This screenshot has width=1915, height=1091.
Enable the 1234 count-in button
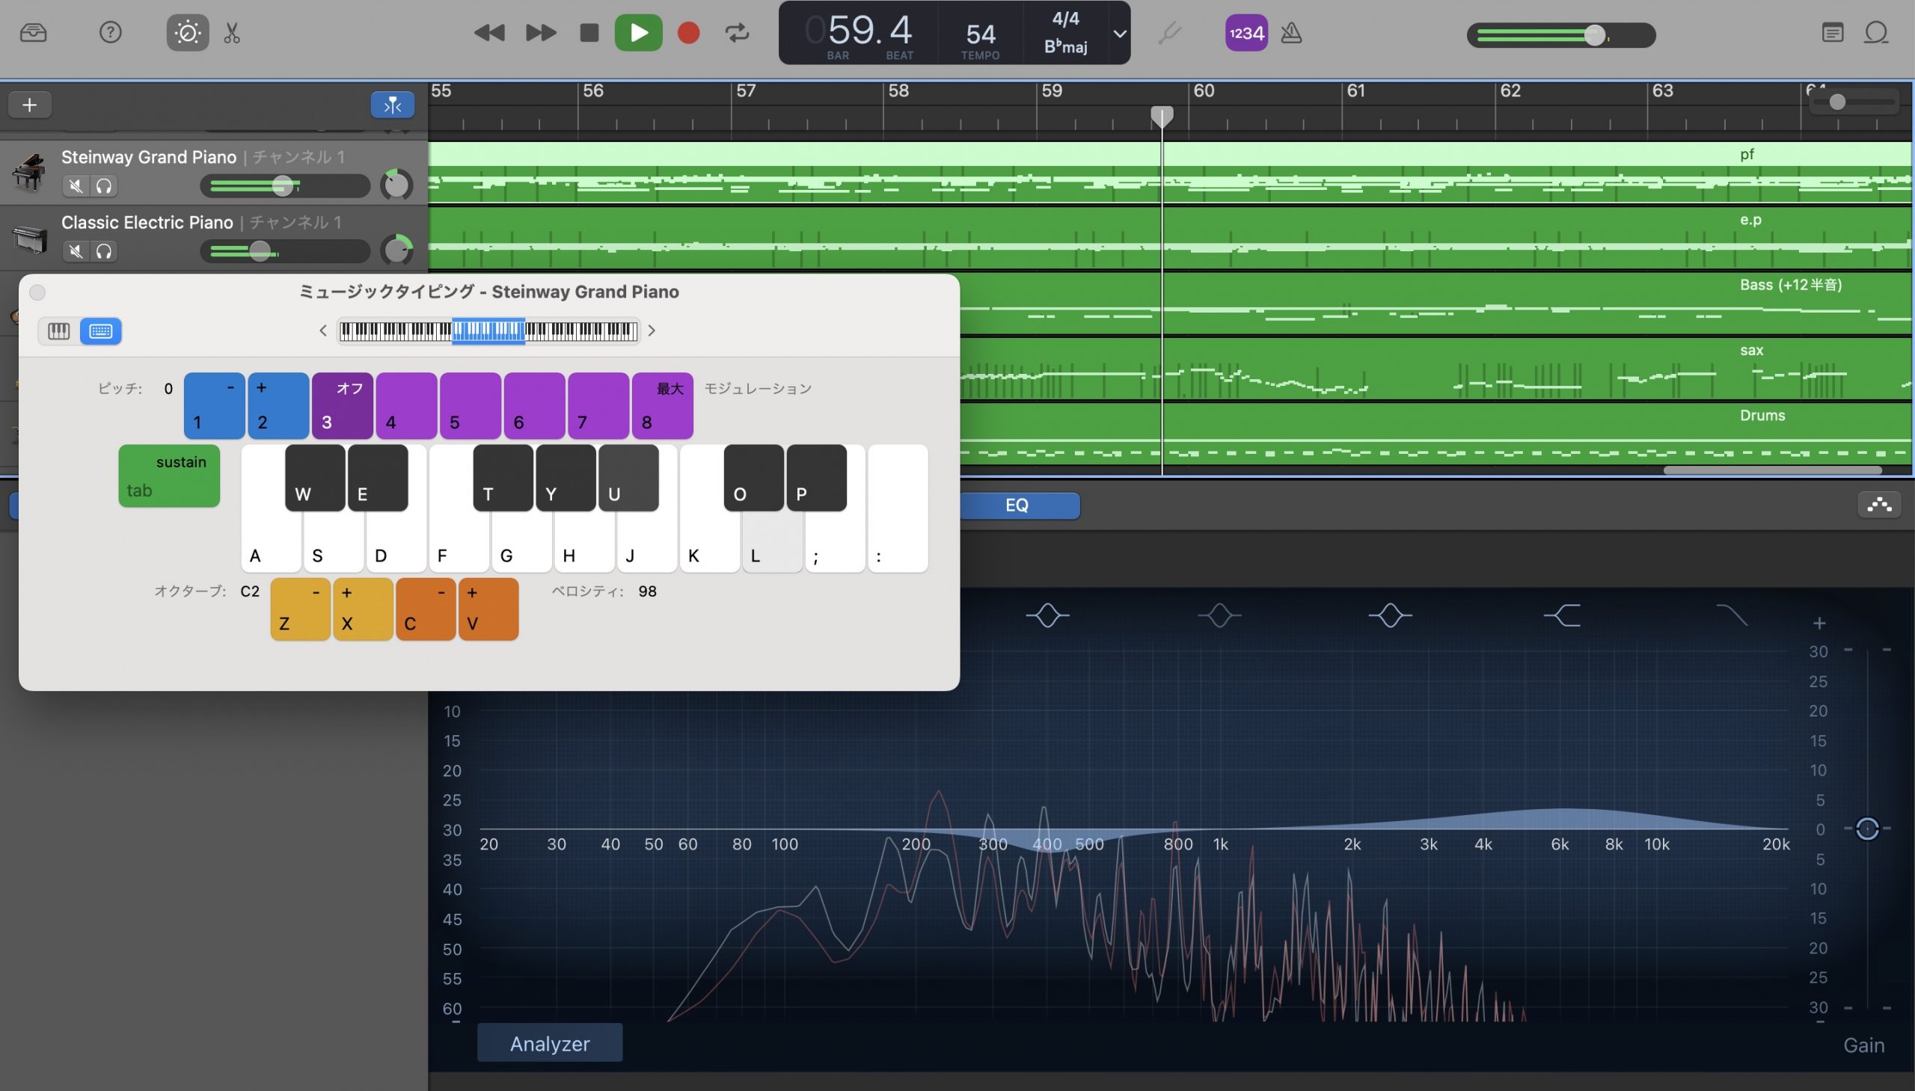(1245, 32)
